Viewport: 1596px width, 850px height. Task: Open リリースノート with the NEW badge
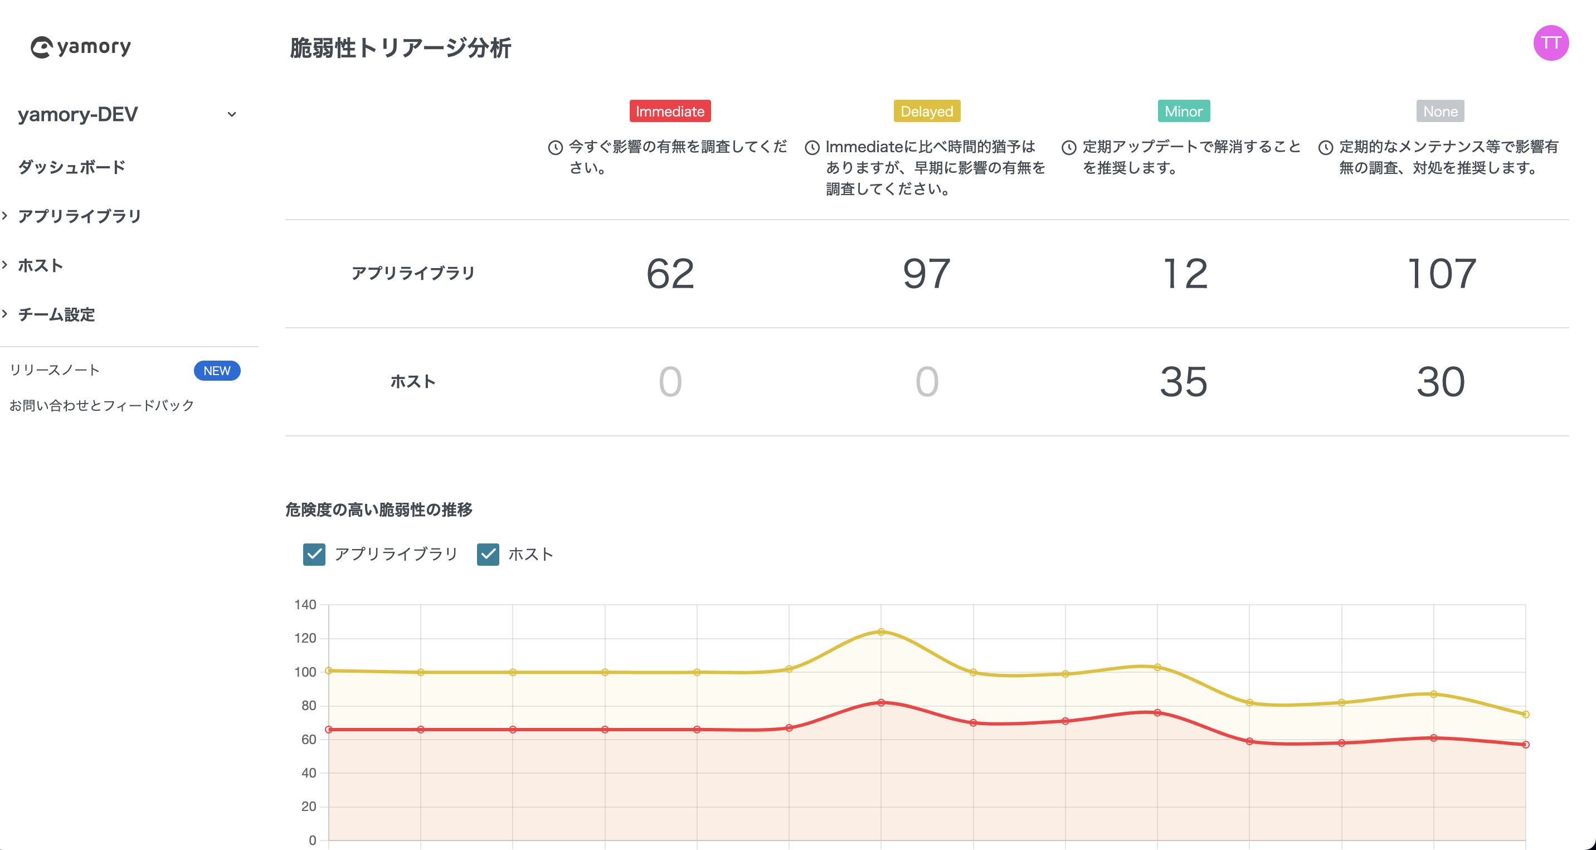(55, 370)
